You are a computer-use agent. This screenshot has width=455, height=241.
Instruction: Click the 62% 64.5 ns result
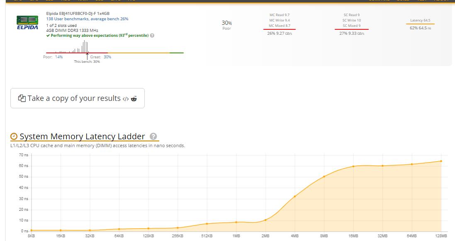(x=420, y=28)
